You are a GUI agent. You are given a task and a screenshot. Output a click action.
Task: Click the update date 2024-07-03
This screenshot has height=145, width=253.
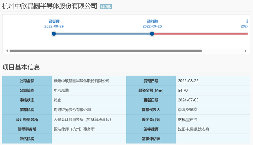[x=213, y=100]
